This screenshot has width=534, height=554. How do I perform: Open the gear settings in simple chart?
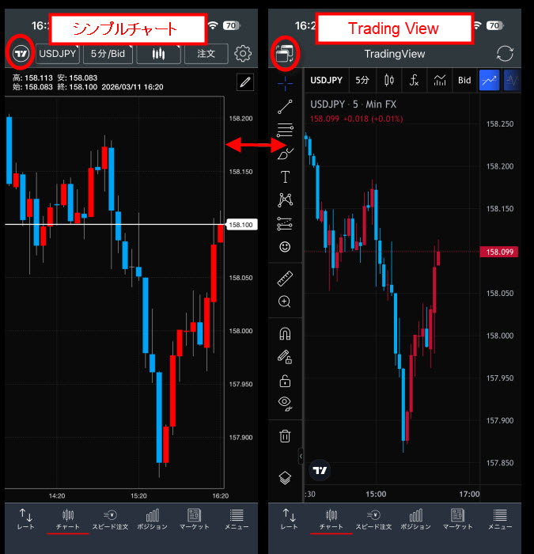pos(244,54)
